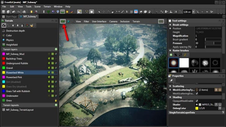The height and width of the screenshot is (127, 226).
Task: Select the terrain mountain toolbar icon
Action: click(x=62, y=12)
